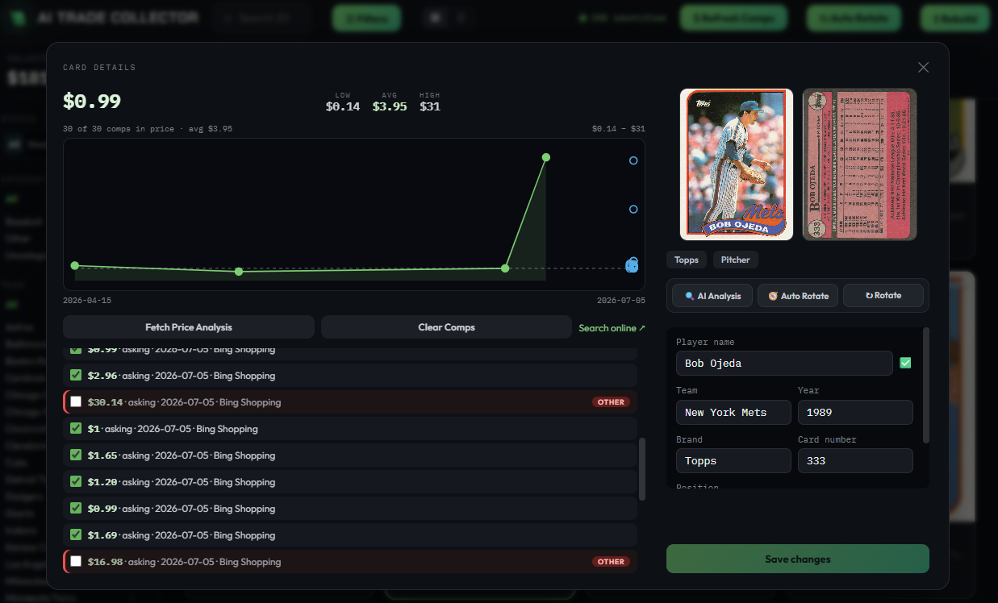Save changes to the card
Image resolution: width=998 pixels, height=603 pixels.
798,559
